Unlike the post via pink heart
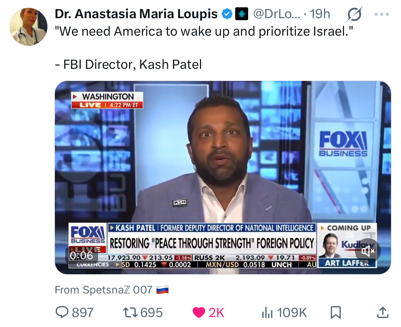Viewport: 401px width, 327px height. (x=199, y=312)
